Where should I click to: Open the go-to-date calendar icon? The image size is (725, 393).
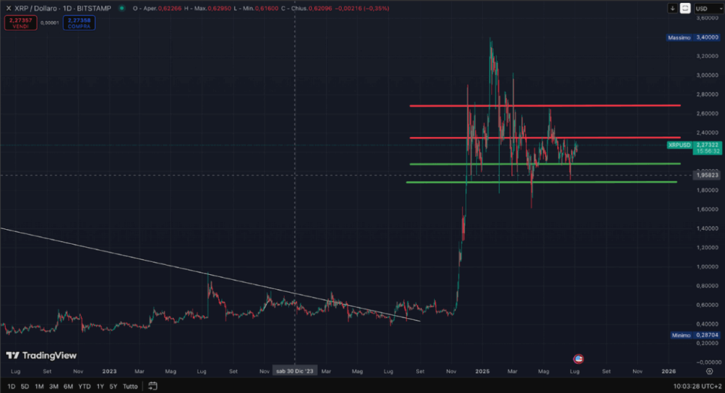click(152, 386)
